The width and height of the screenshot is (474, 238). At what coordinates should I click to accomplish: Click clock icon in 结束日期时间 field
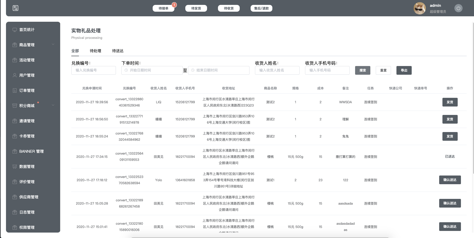[193, 70]
